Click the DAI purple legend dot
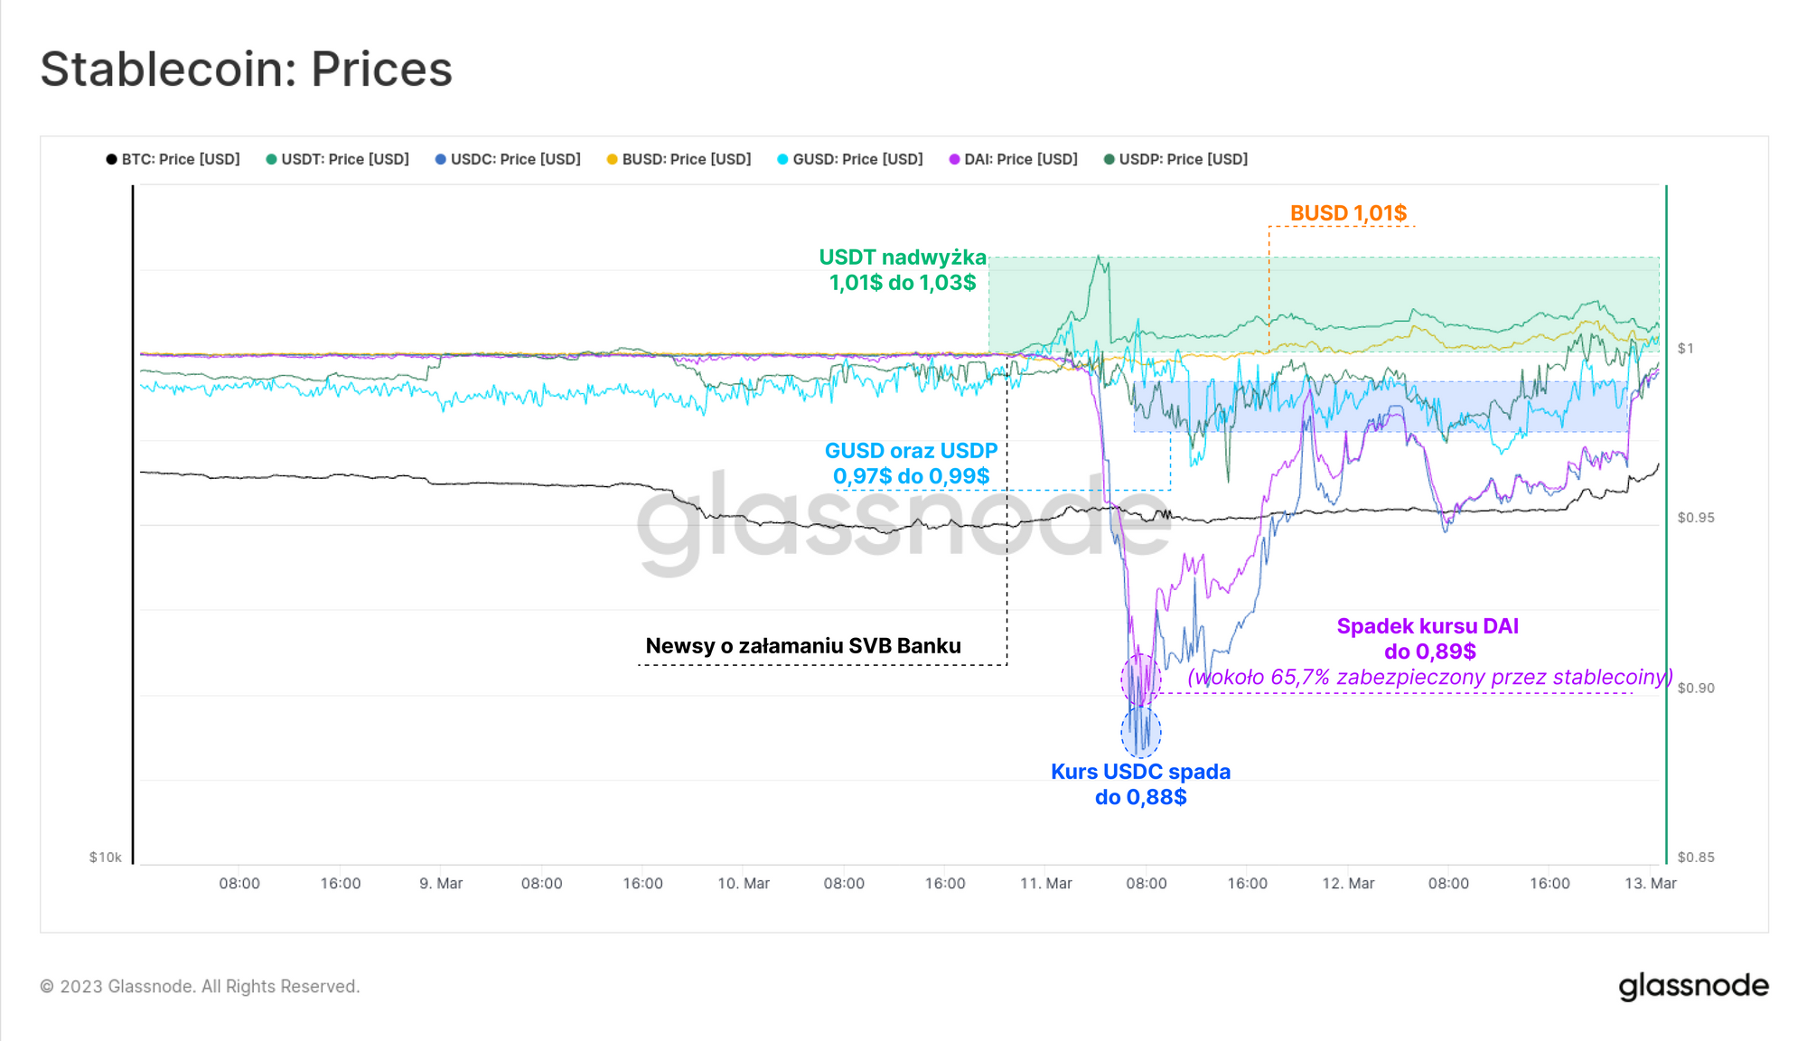This screenshot has height=1041, width=1807. pos(954,159)
